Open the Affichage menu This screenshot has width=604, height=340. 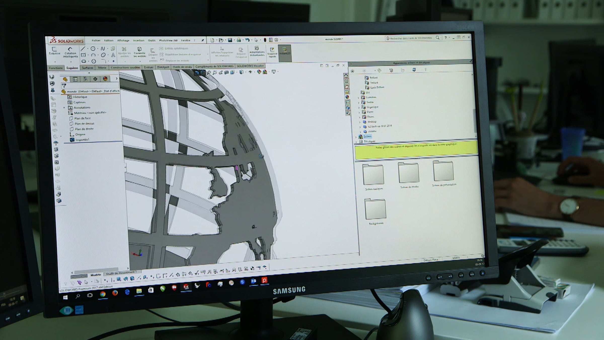coord(123,40)
